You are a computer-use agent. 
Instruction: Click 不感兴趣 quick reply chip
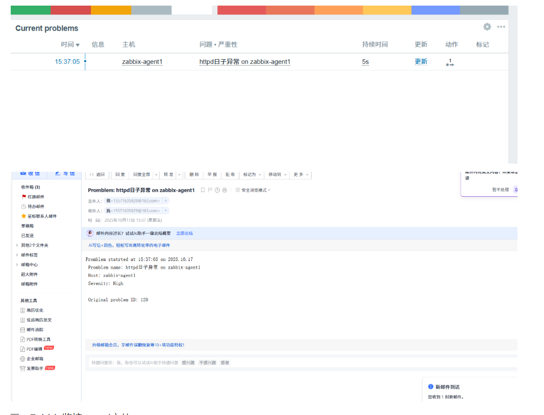208,362
